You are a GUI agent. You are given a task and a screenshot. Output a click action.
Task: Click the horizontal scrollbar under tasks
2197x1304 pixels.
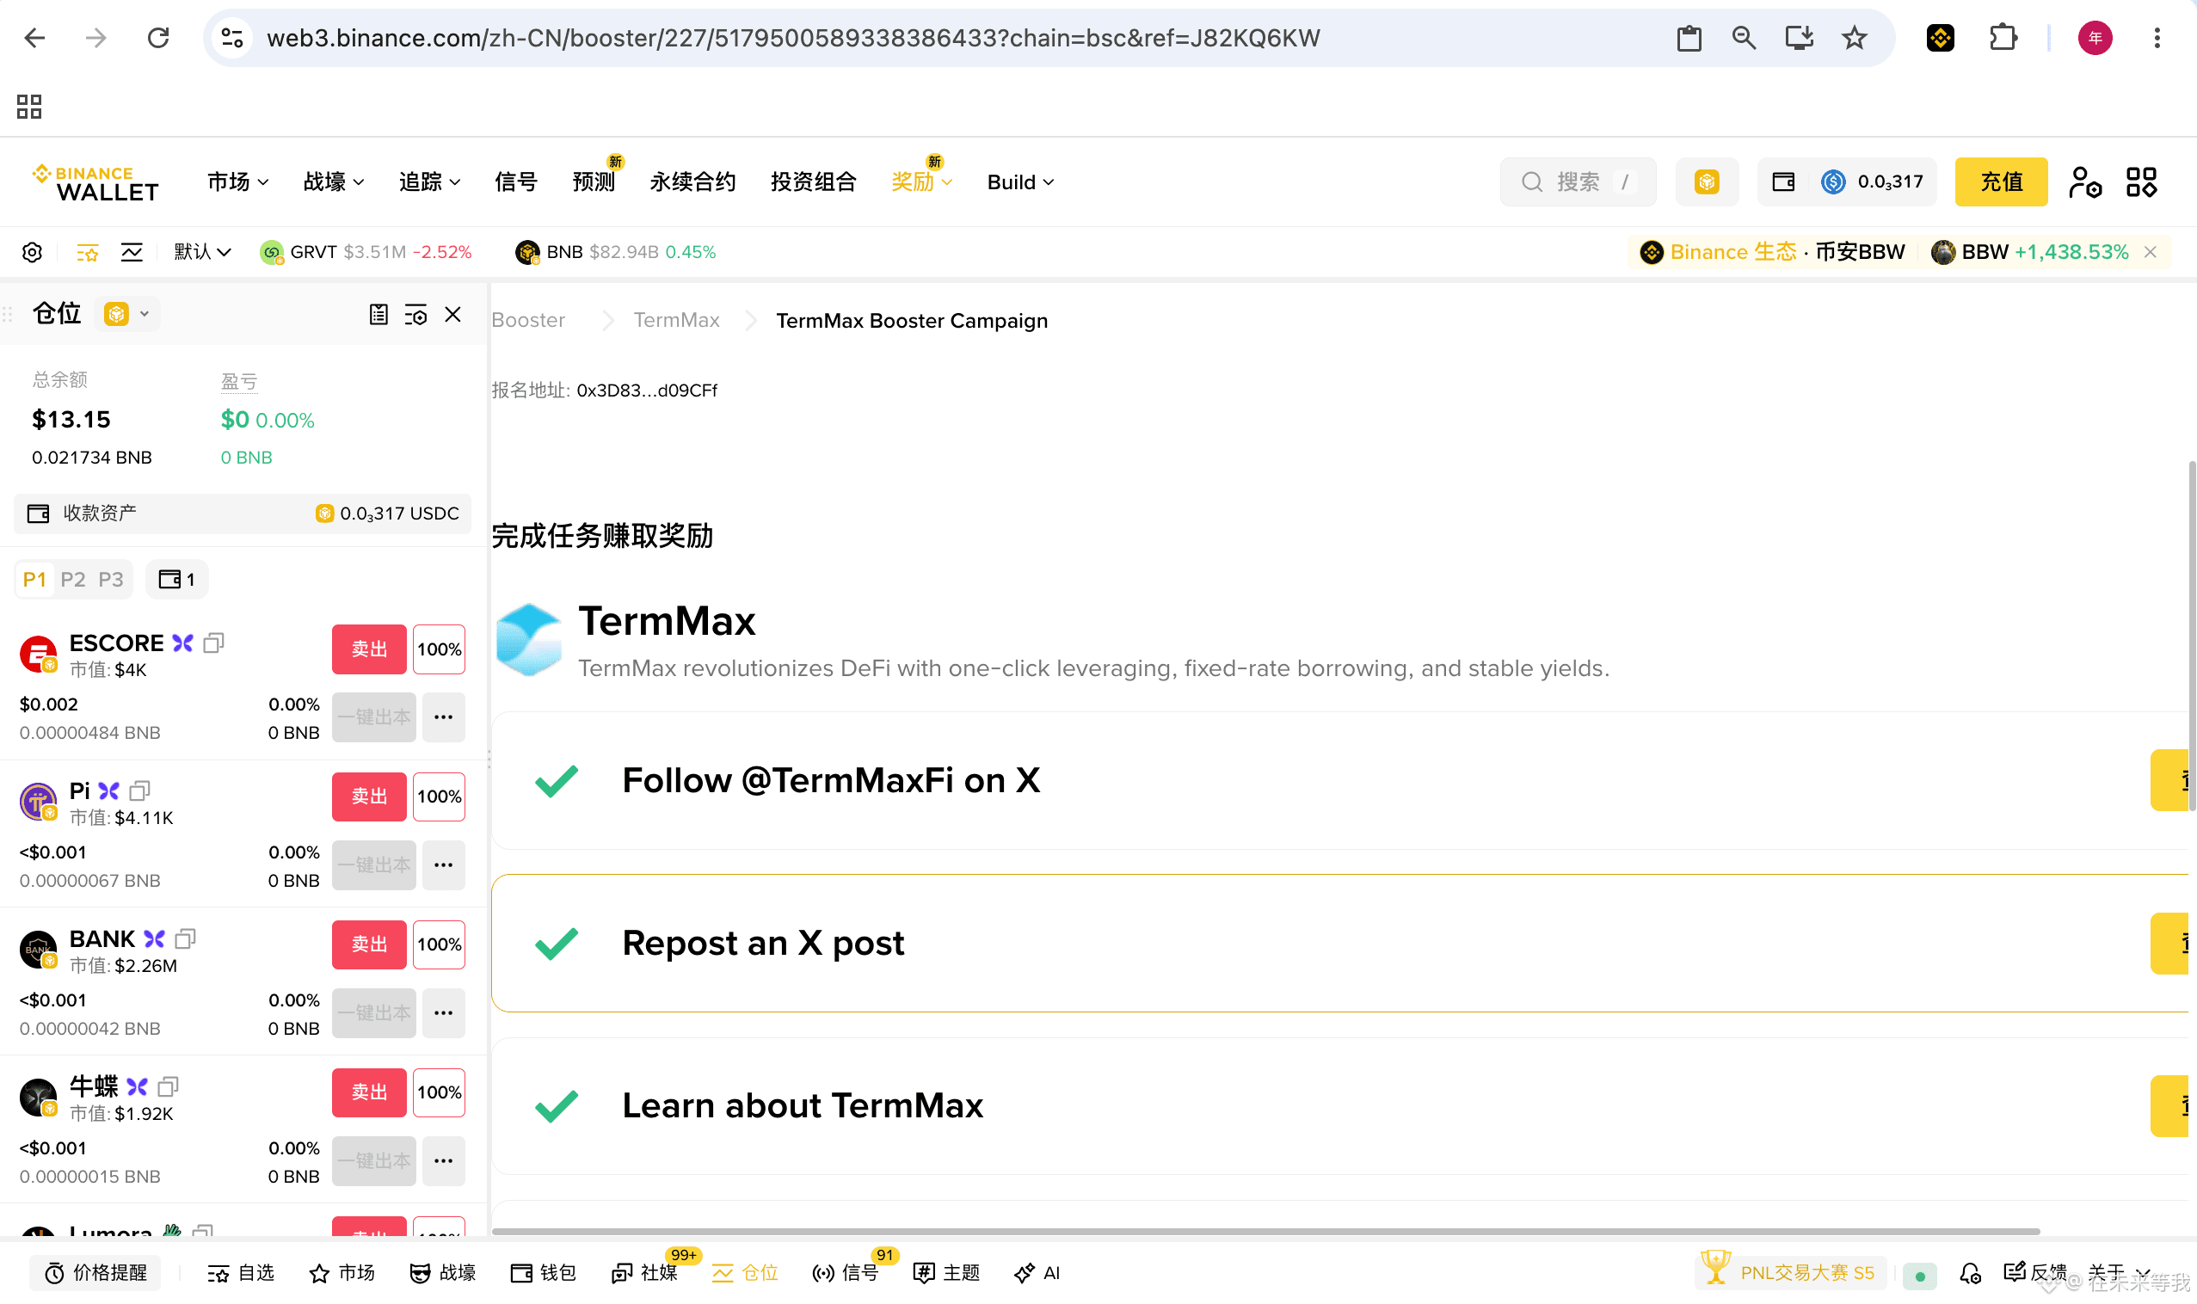(x=1265, y=1232)
